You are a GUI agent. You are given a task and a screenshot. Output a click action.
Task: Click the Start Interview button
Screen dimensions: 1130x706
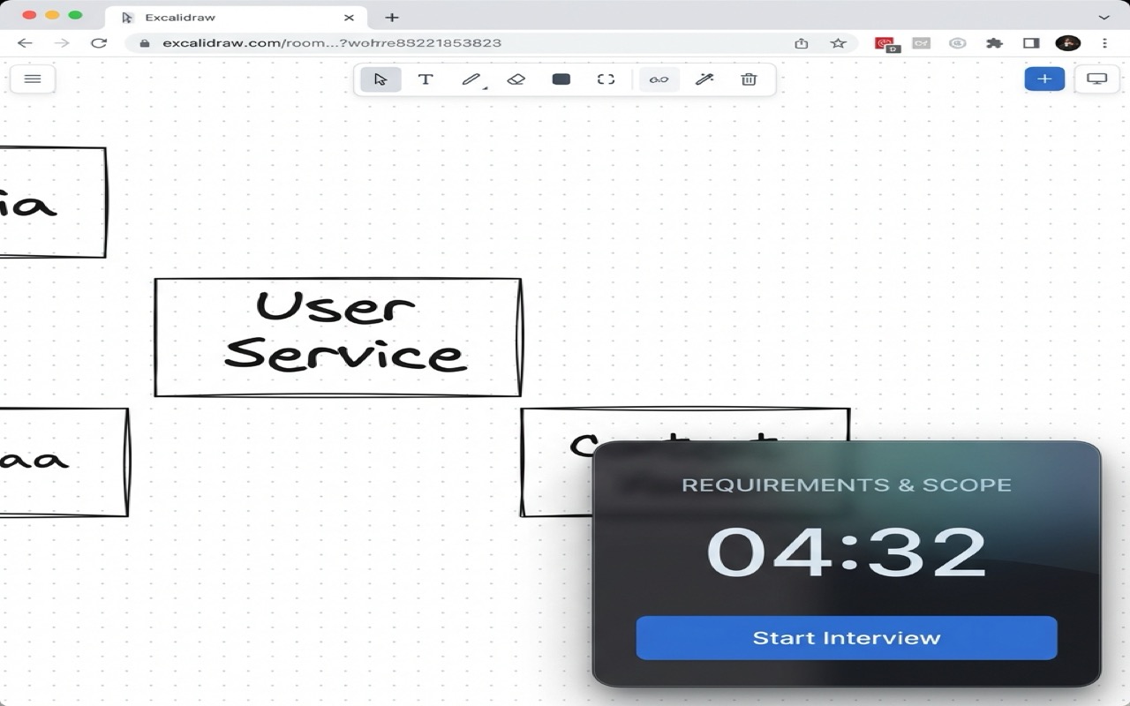845,637
